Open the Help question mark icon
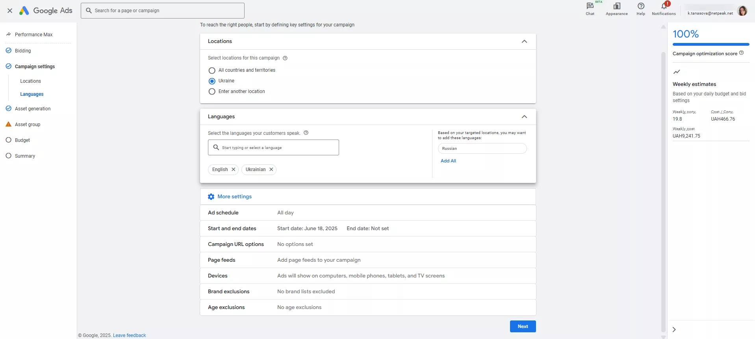 click(x=641, y=6)
